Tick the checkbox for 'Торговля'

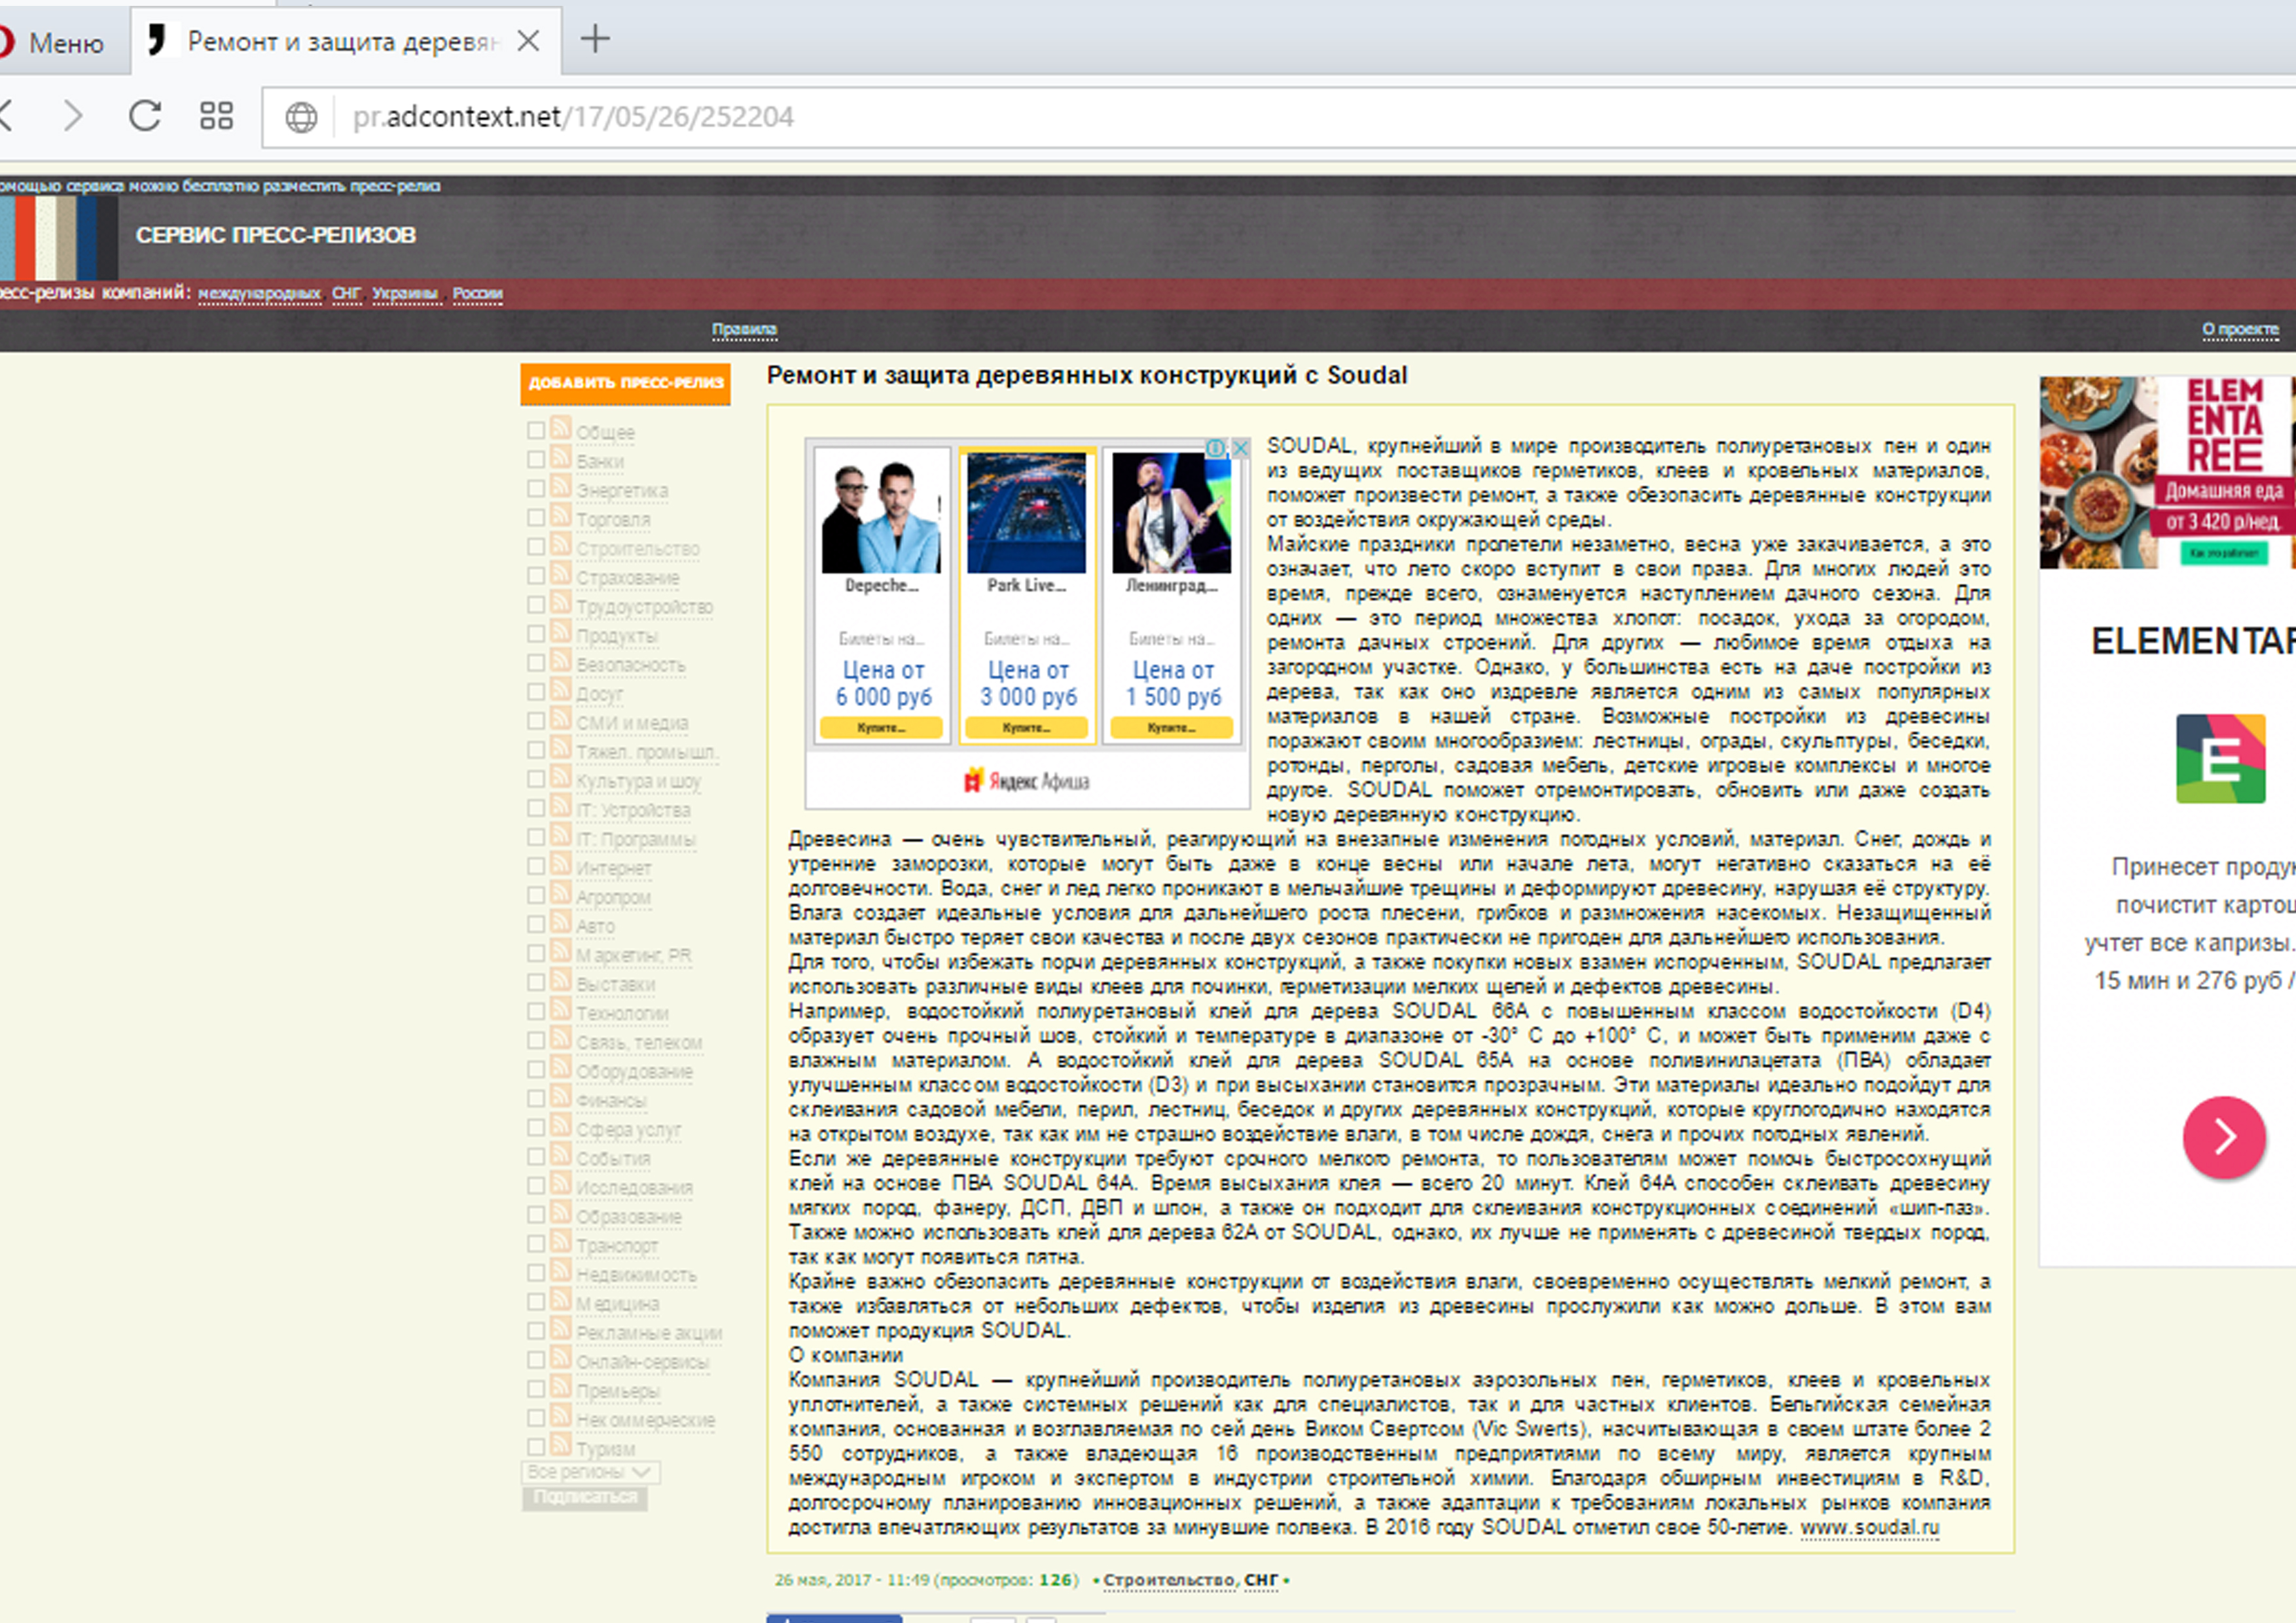536,517
